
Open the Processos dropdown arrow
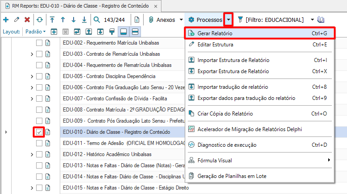pyautogui.click(x=228, y=20)
